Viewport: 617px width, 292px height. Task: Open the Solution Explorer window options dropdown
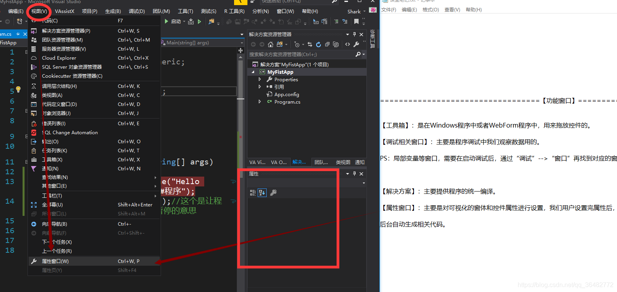[347, 35]
